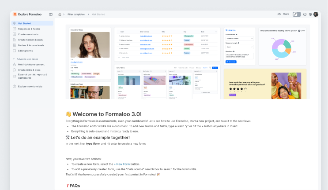Toggle edit mode pencil switch
The height and width of the screenshot is (190, 328).
click(x=297, y=15)
